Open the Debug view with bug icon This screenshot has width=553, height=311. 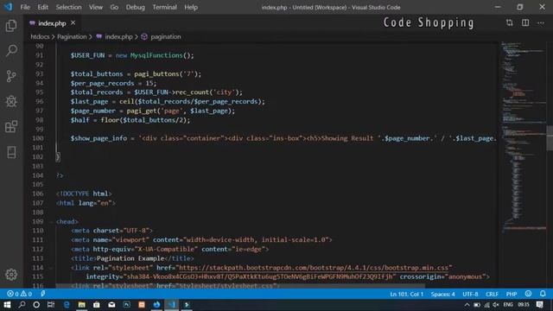(11, 102)
